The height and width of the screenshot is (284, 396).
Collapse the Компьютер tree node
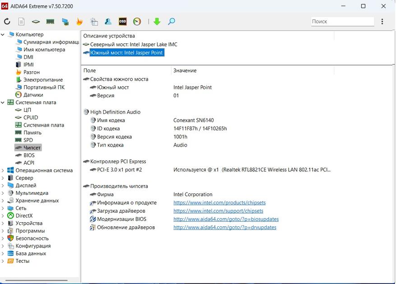pos(3,35)
